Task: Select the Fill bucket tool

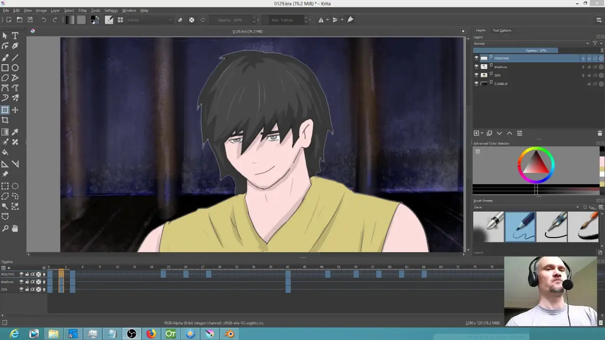Action: [5, 153]
